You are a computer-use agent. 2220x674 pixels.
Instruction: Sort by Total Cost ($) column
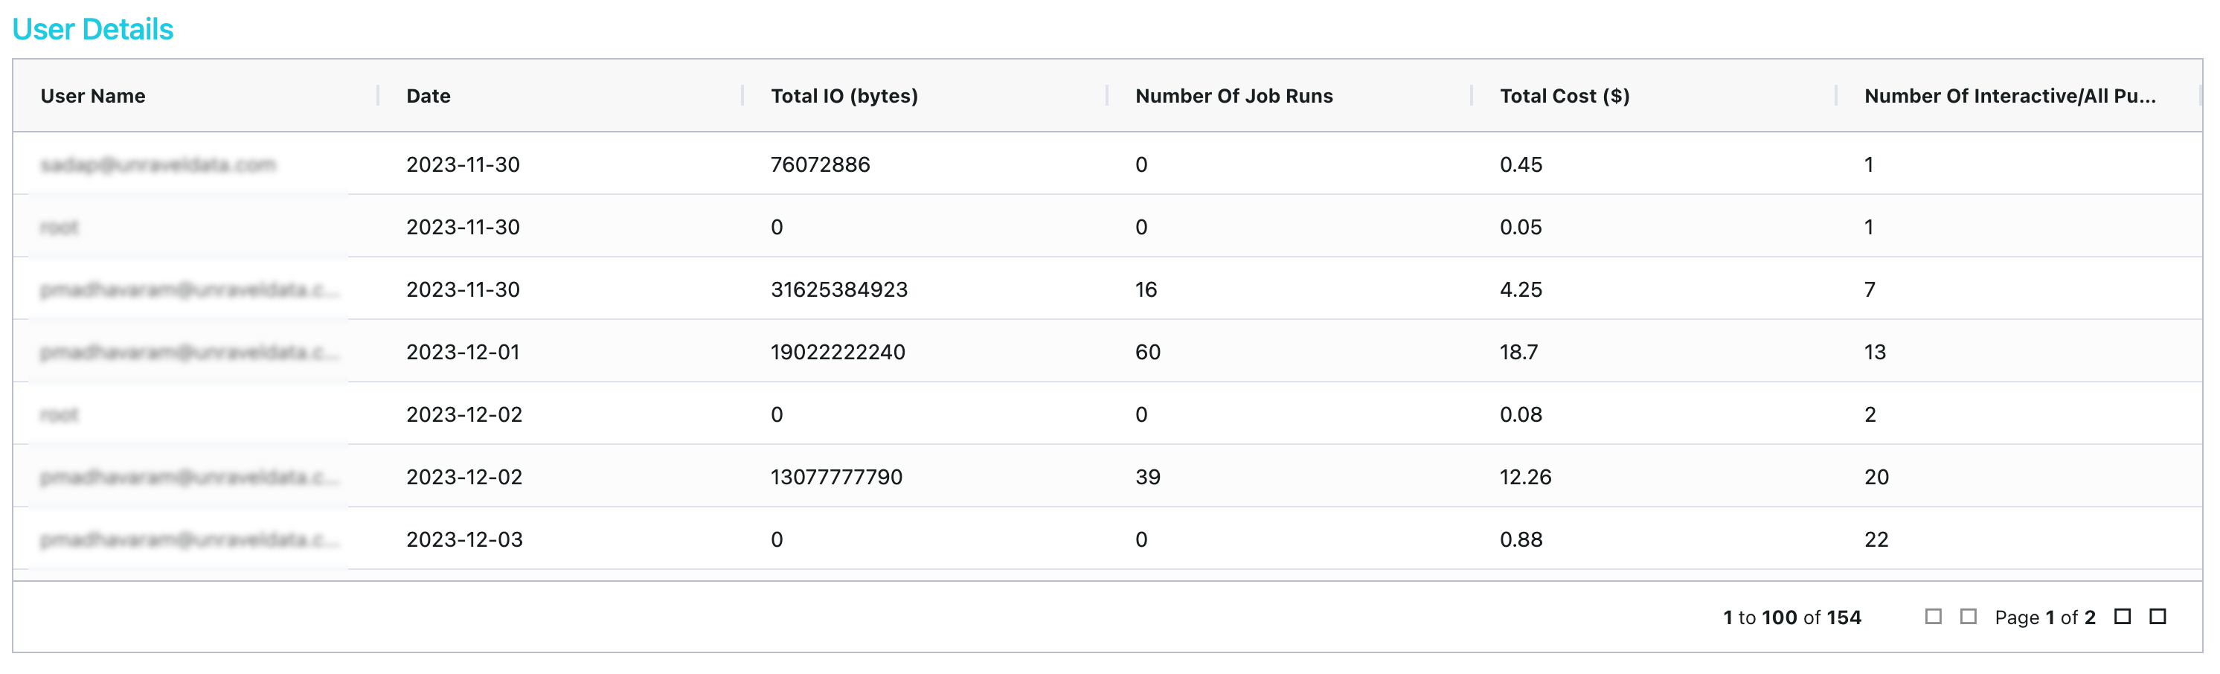click(x=1564, y=96)
